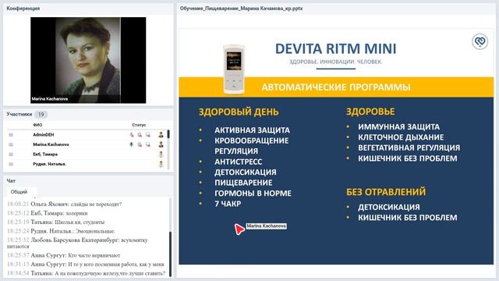Click Любовь Барсукова's chat message
Viewport: 499px width, 281px height.
coord(77,243)
